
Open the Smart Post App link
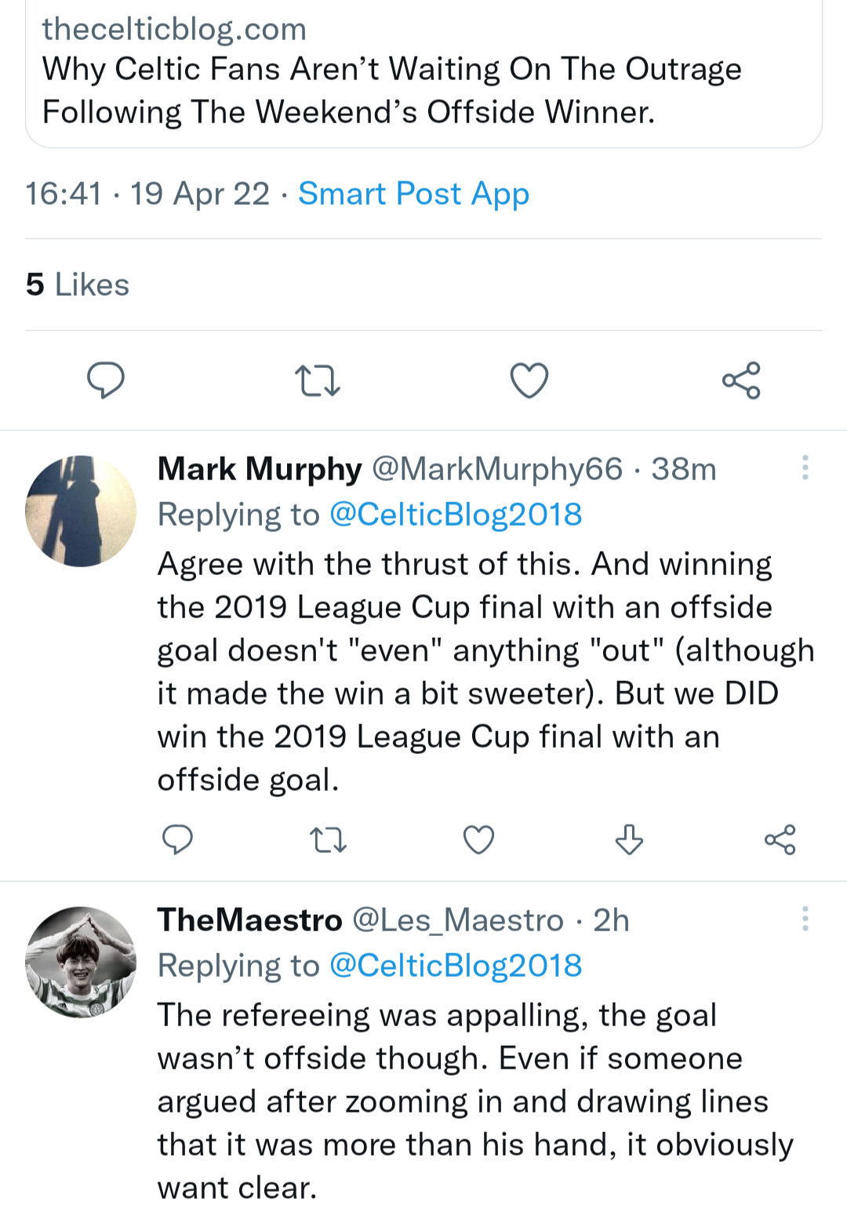pyautogui.click(x=413, y=194)
